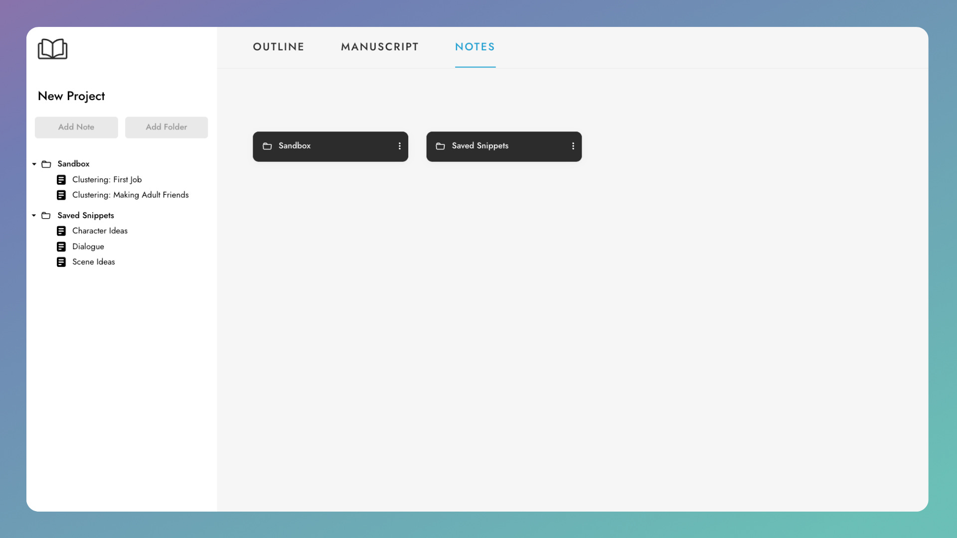Select Saved Snippets folder in sidebar tree
Viewport: 957px width, 538px height.
pyautogui.click(x=85, y=216)
